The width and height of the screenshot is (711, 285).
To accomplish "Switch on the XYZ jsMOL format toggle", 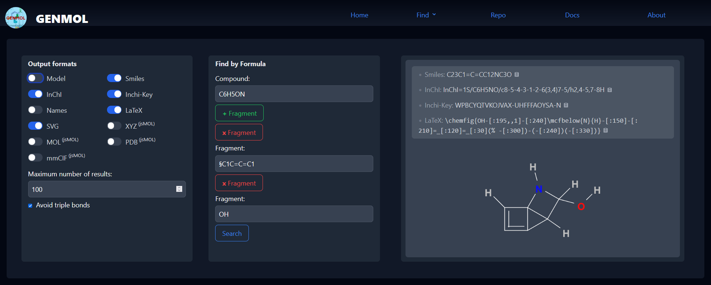I will (114, 126).
